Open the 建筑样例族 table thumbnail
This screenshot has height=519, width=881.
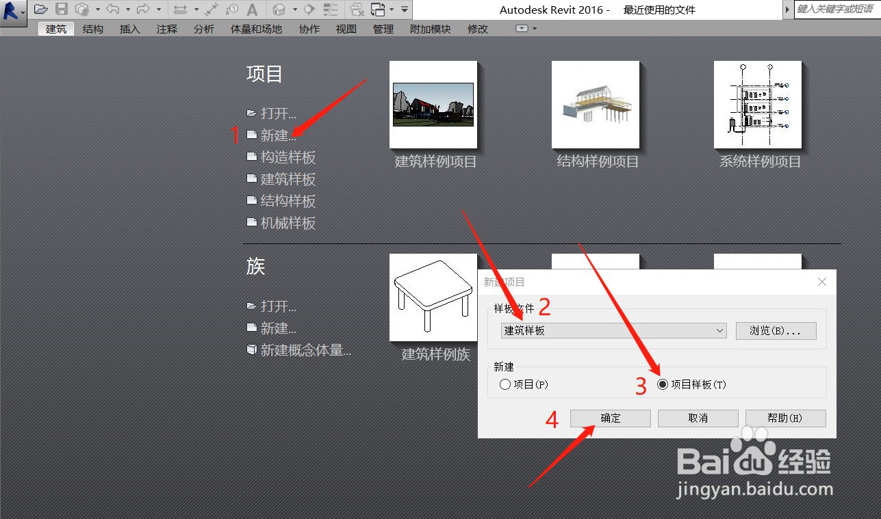pos(433,297)
